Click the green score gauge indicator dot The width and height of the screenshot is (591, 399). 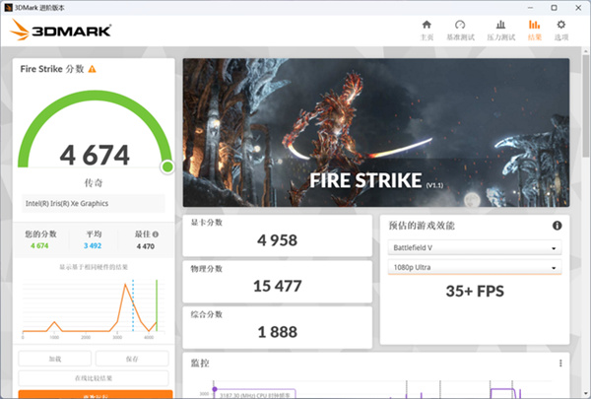tap(167, 166)
